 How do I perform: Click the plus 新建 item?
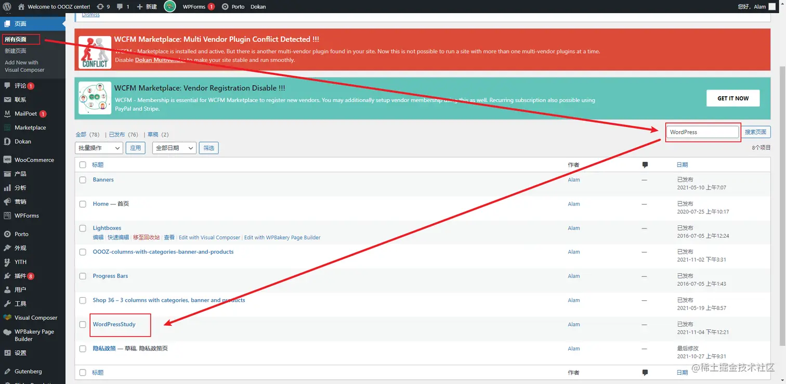click(x=147, y=7)
